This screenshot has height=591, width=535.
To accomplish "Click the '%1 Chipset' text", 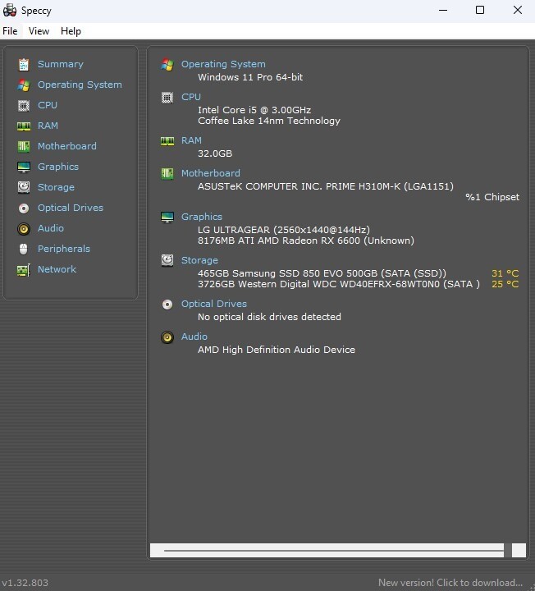I will click(492, 197).
